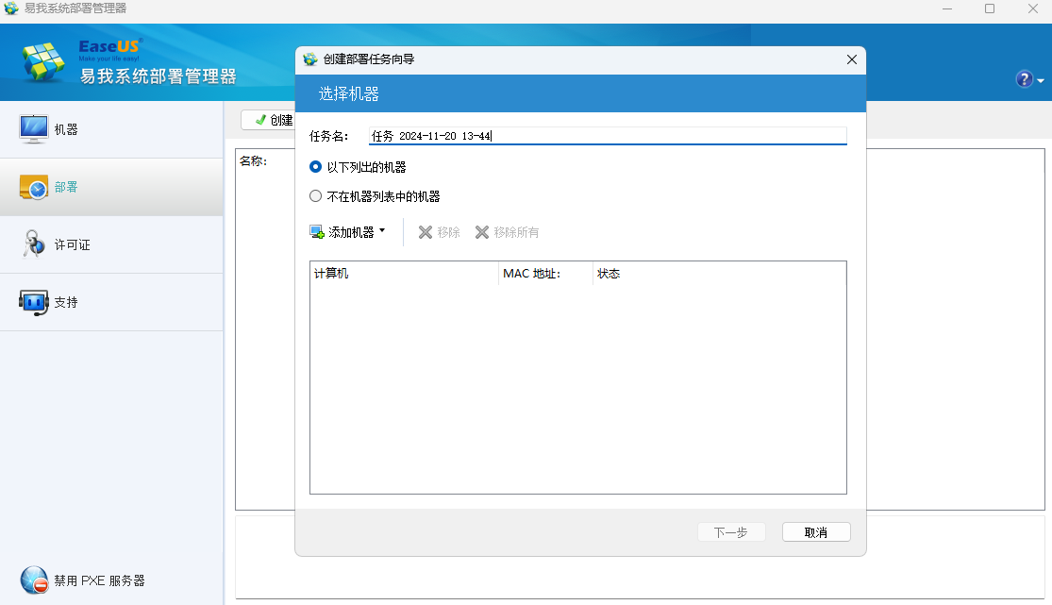Click the help question mark icon
1052x605 pixels.
point(1024,79)
